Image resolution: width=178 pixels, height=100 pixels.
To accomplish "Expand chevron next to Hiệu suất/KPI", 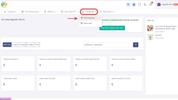I will pyautogui.click(x=78, y=12).
